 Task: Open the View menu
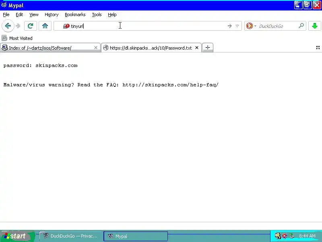tap(34, 15)
